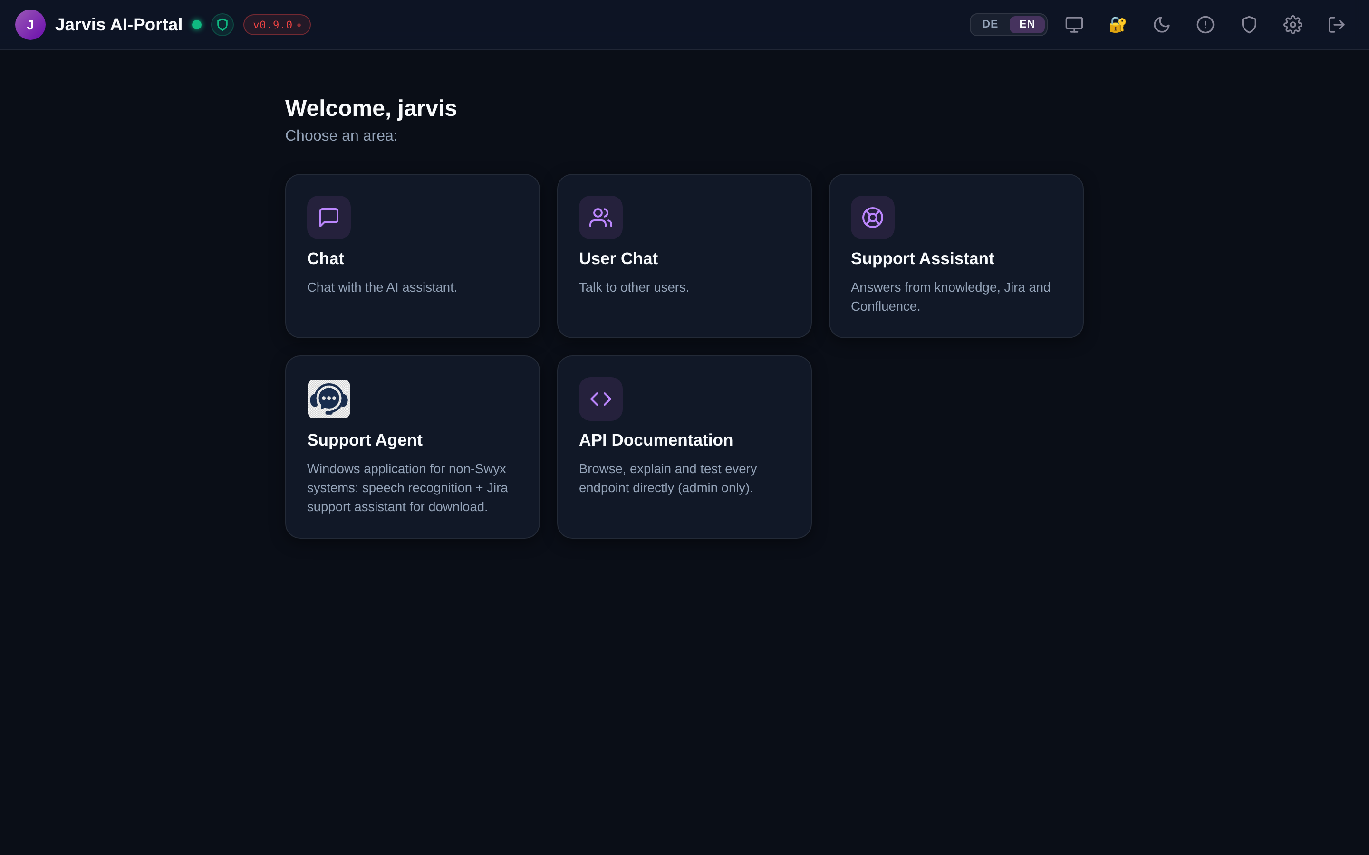Click the green online status dot
1369x855 pixels.
[x=197, y=25]
